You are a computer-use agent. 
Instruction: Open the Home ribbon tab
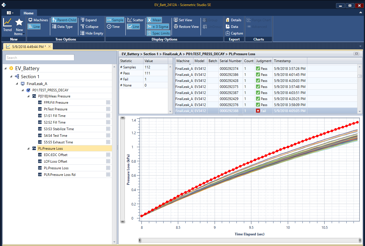click(x=28, y=13)
